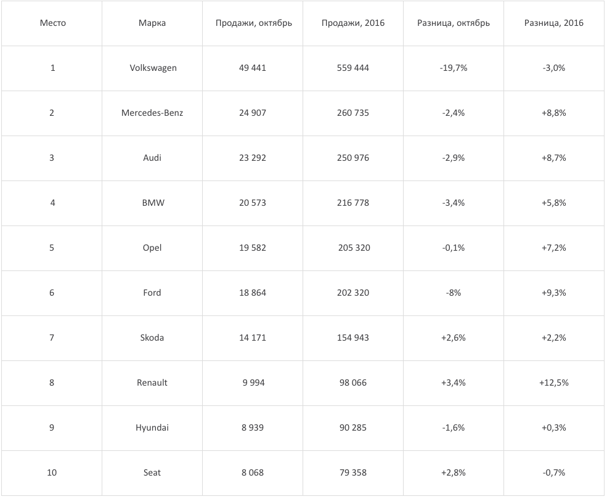
Task: Click the "Разница, октябрь" column header
Action: (x=454, y=23)
